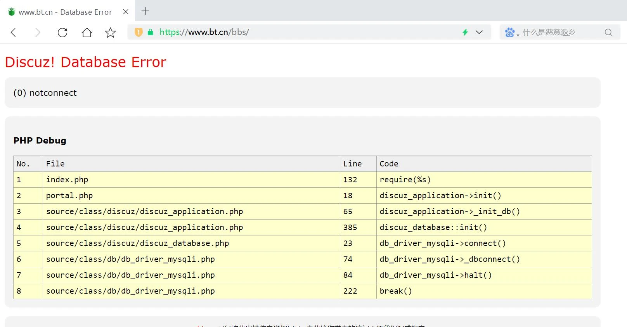Open the Baidu search engine selector
The image size is (627, 327).
512,32
